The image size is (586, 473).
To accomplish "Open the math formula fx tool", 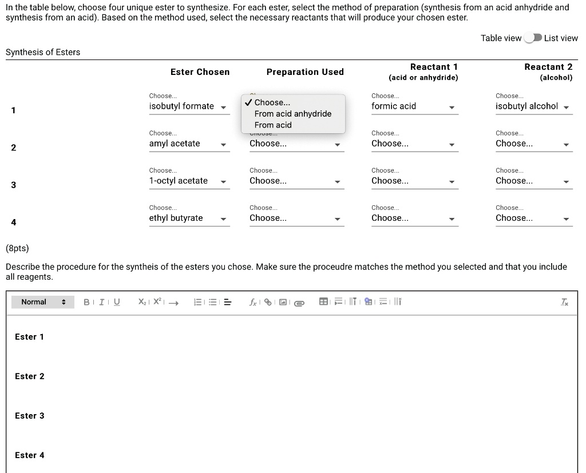I will coord(252,302).
